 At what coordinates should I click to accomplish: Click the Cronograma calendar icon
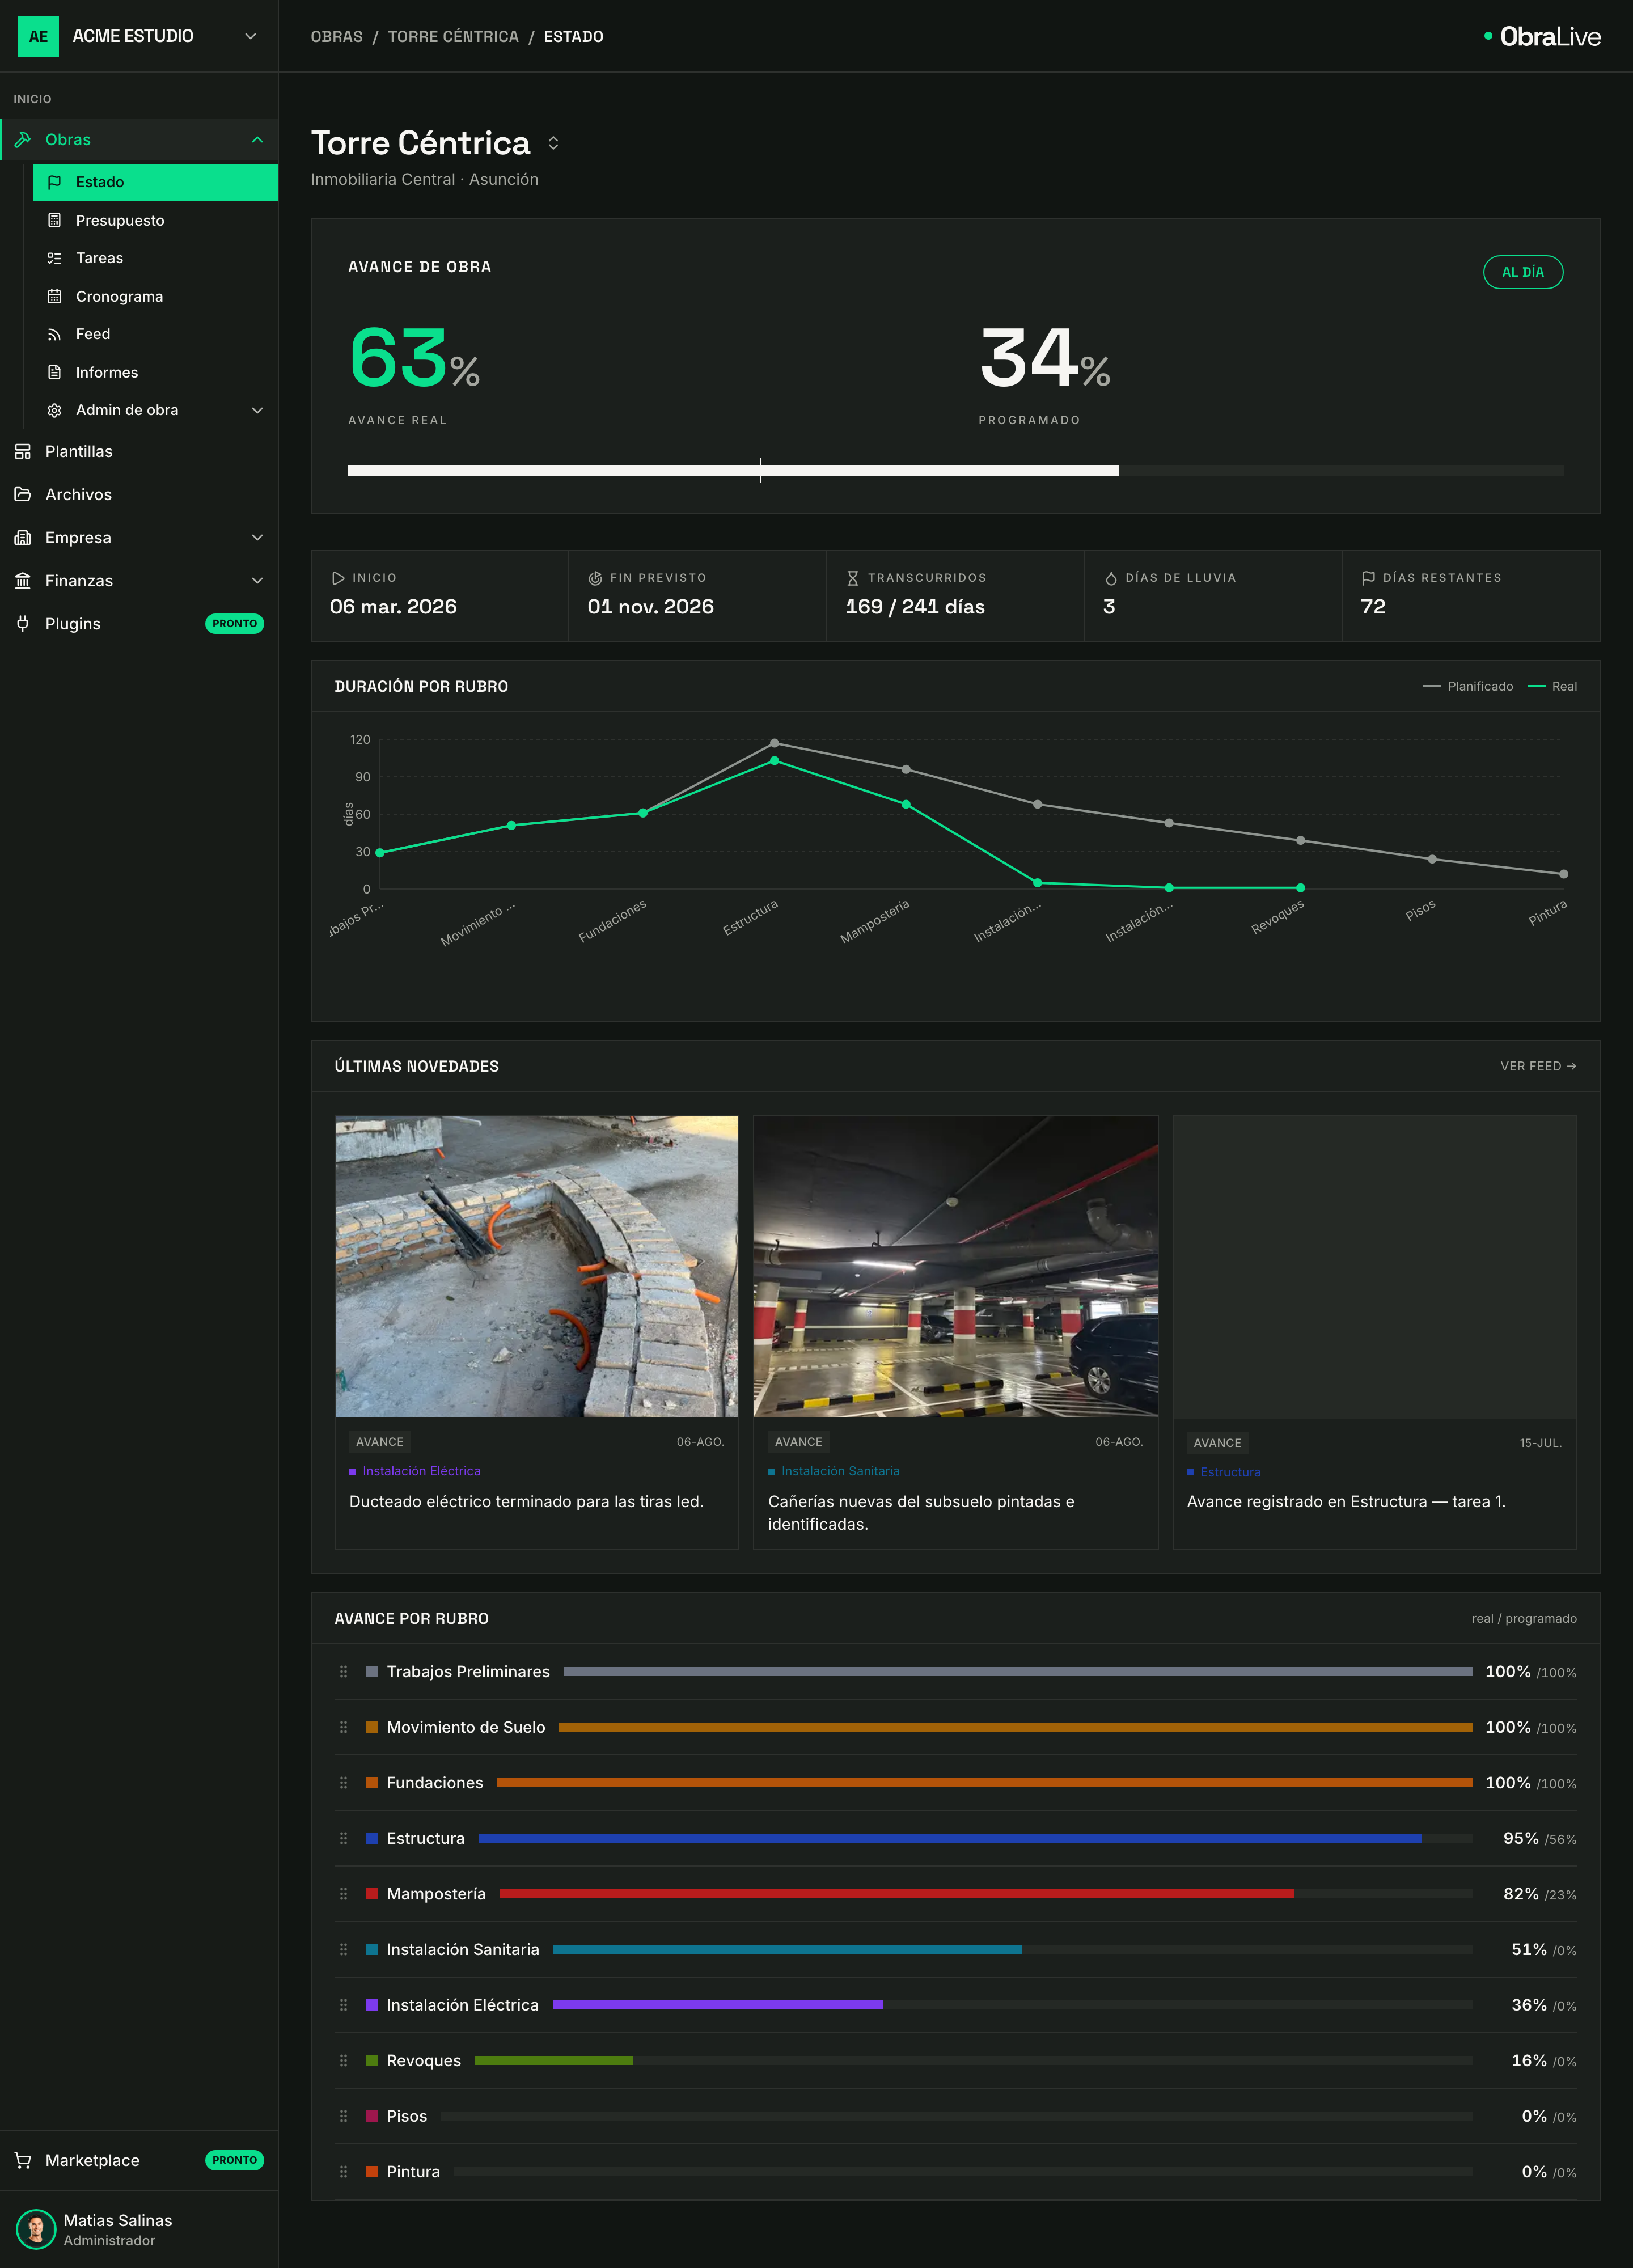tap(55, 296)
